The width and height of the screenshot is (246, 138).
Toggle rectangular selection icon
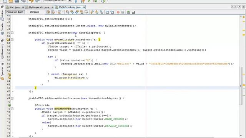click(86, 12)
